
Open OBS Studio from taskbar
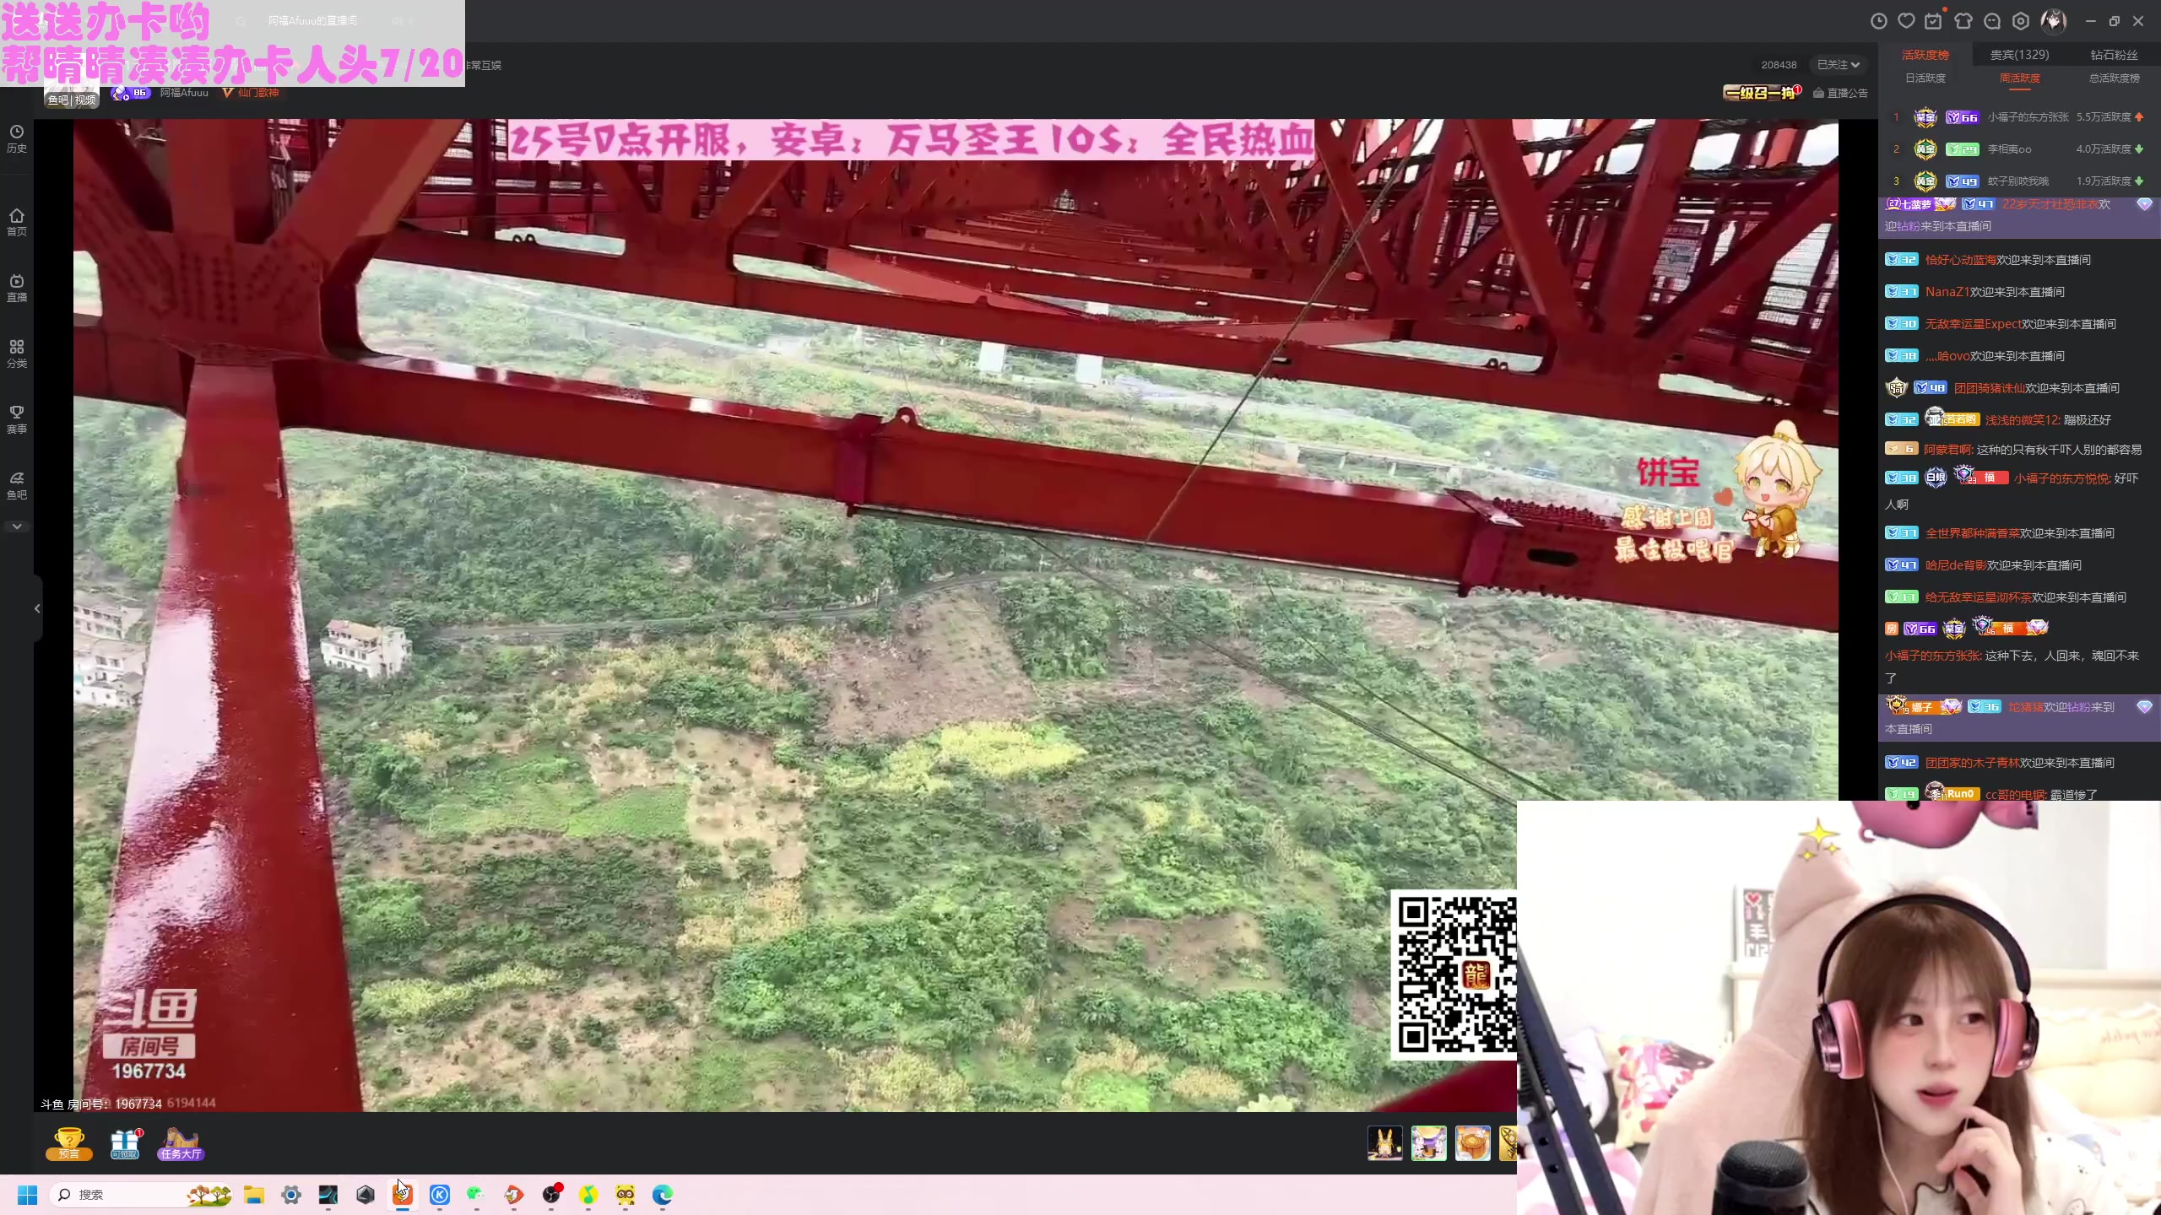pyautogui.click(x=551, y=1195)
